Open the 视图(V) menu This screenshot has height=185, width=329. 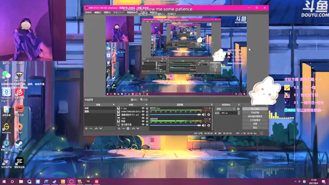pyautogui.click(x=107, y=13)
